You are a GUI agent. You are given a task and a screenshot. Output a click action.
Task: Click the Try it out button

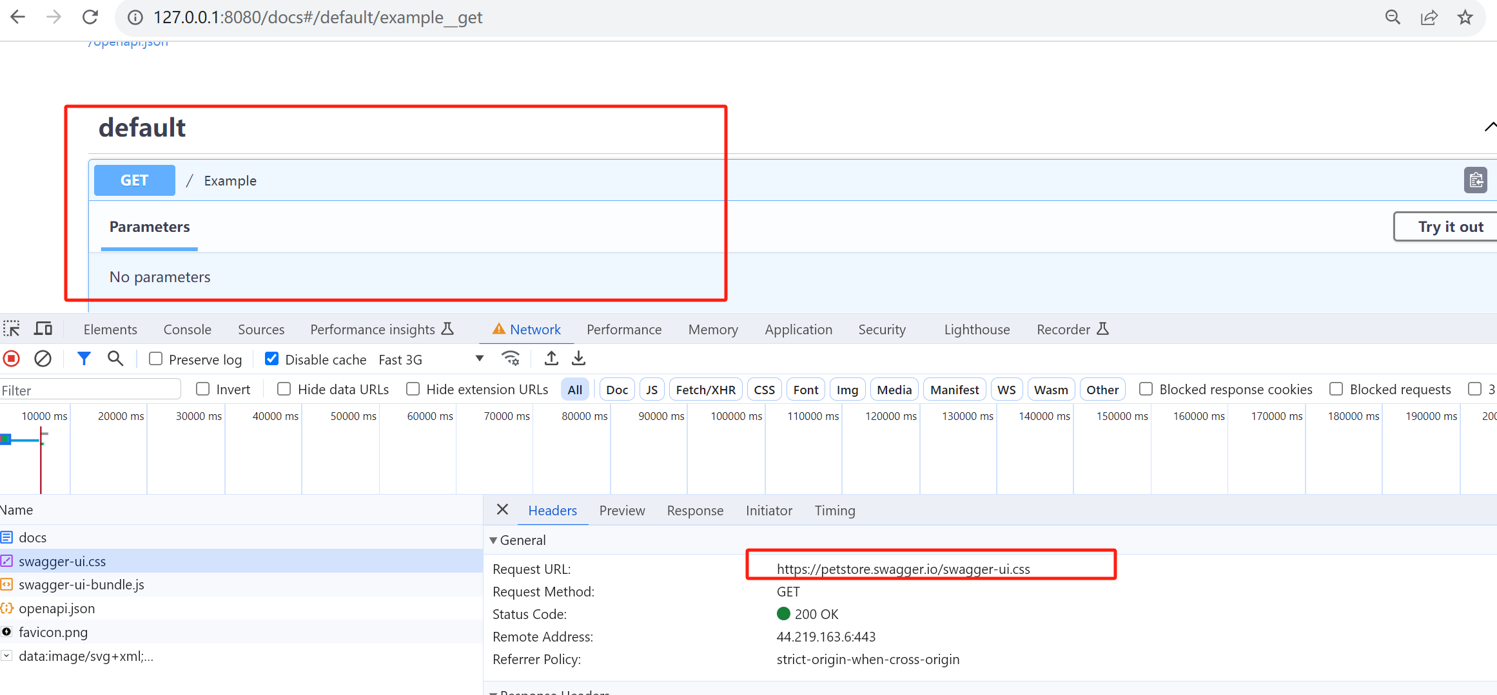(1445, 227)
